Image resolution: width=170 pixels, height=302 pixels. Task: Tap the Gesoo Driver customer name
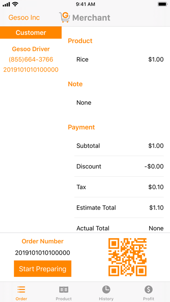[31, 49]
